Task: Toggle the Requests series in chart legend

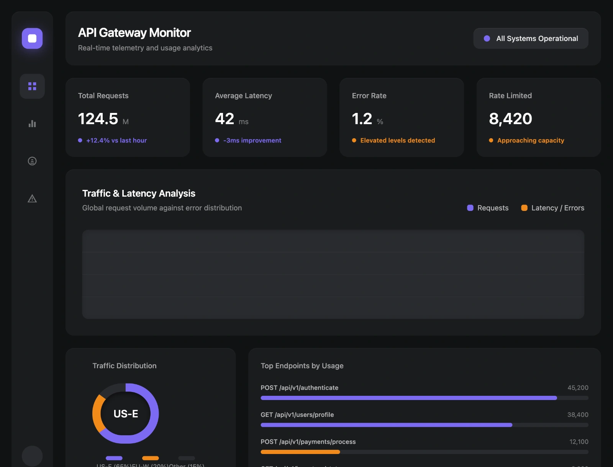Action: (x=488, y=208)
